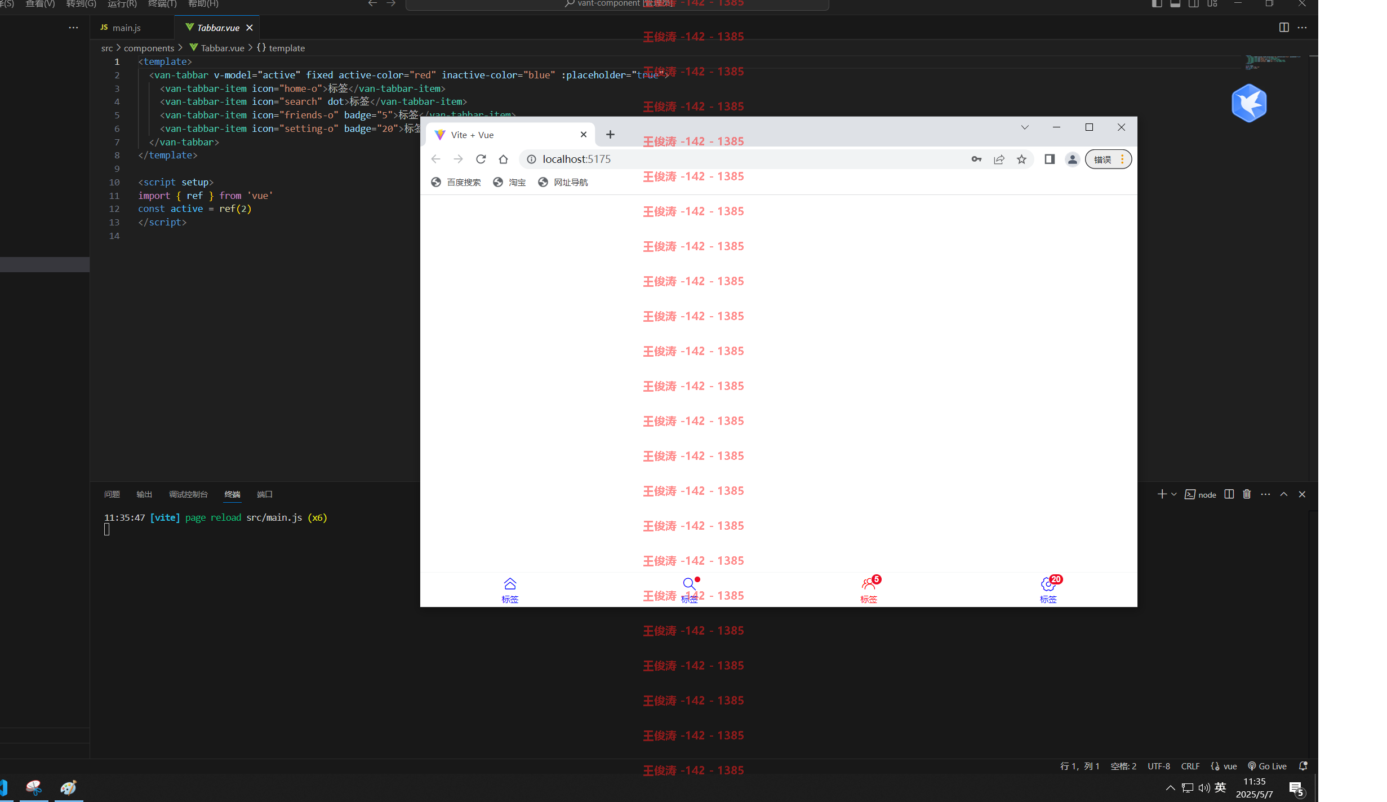The image size is (1387, 802).
Task: Open the 端口 panel tab
Action: tap(265, 494)
